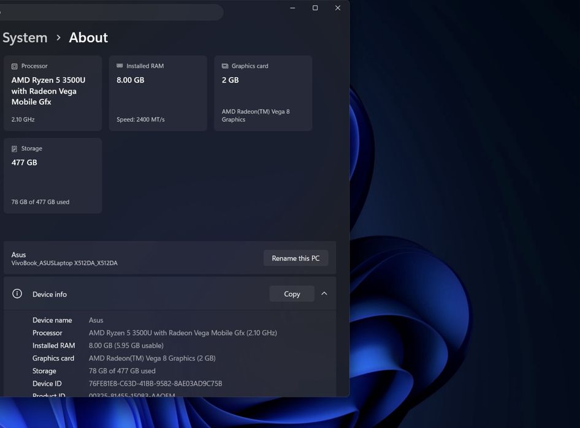Open the Installed RAM card
Screen dimensions: 580x428
tap(158, 93)
